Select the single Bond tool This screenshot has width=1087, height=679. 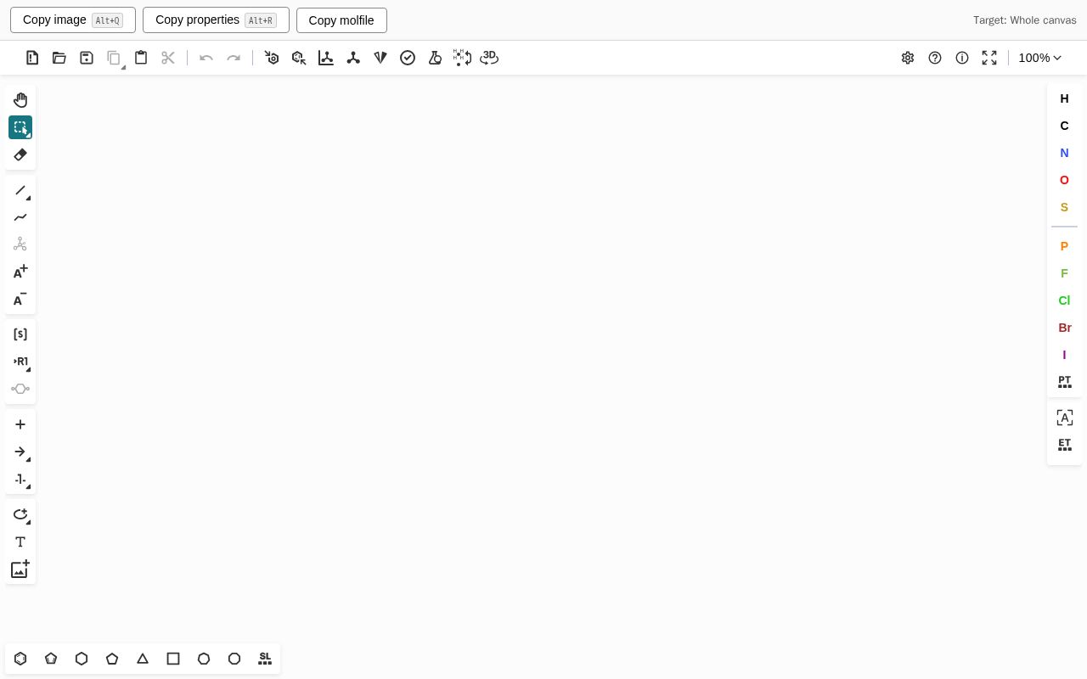20,190
